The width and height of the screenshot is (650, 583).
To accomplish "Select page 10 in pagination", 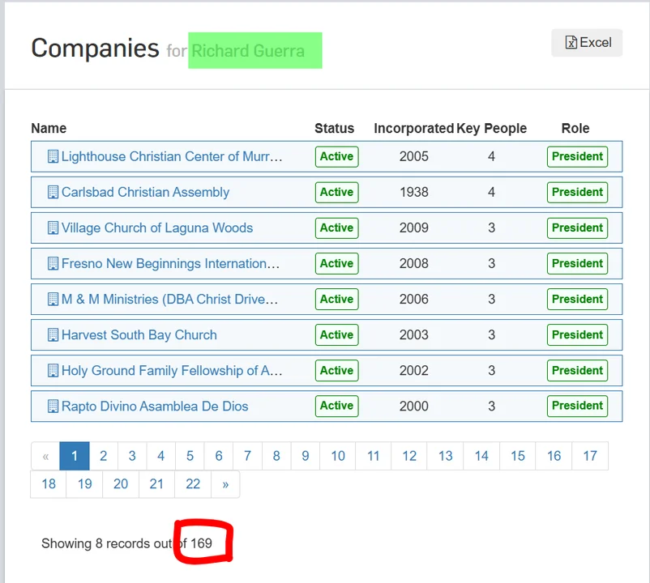I will pyautogui.click(x=338, y=456).
